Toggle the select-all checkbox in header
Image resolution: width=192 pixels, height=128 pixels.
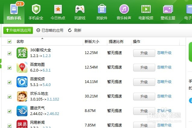[9, 41]
